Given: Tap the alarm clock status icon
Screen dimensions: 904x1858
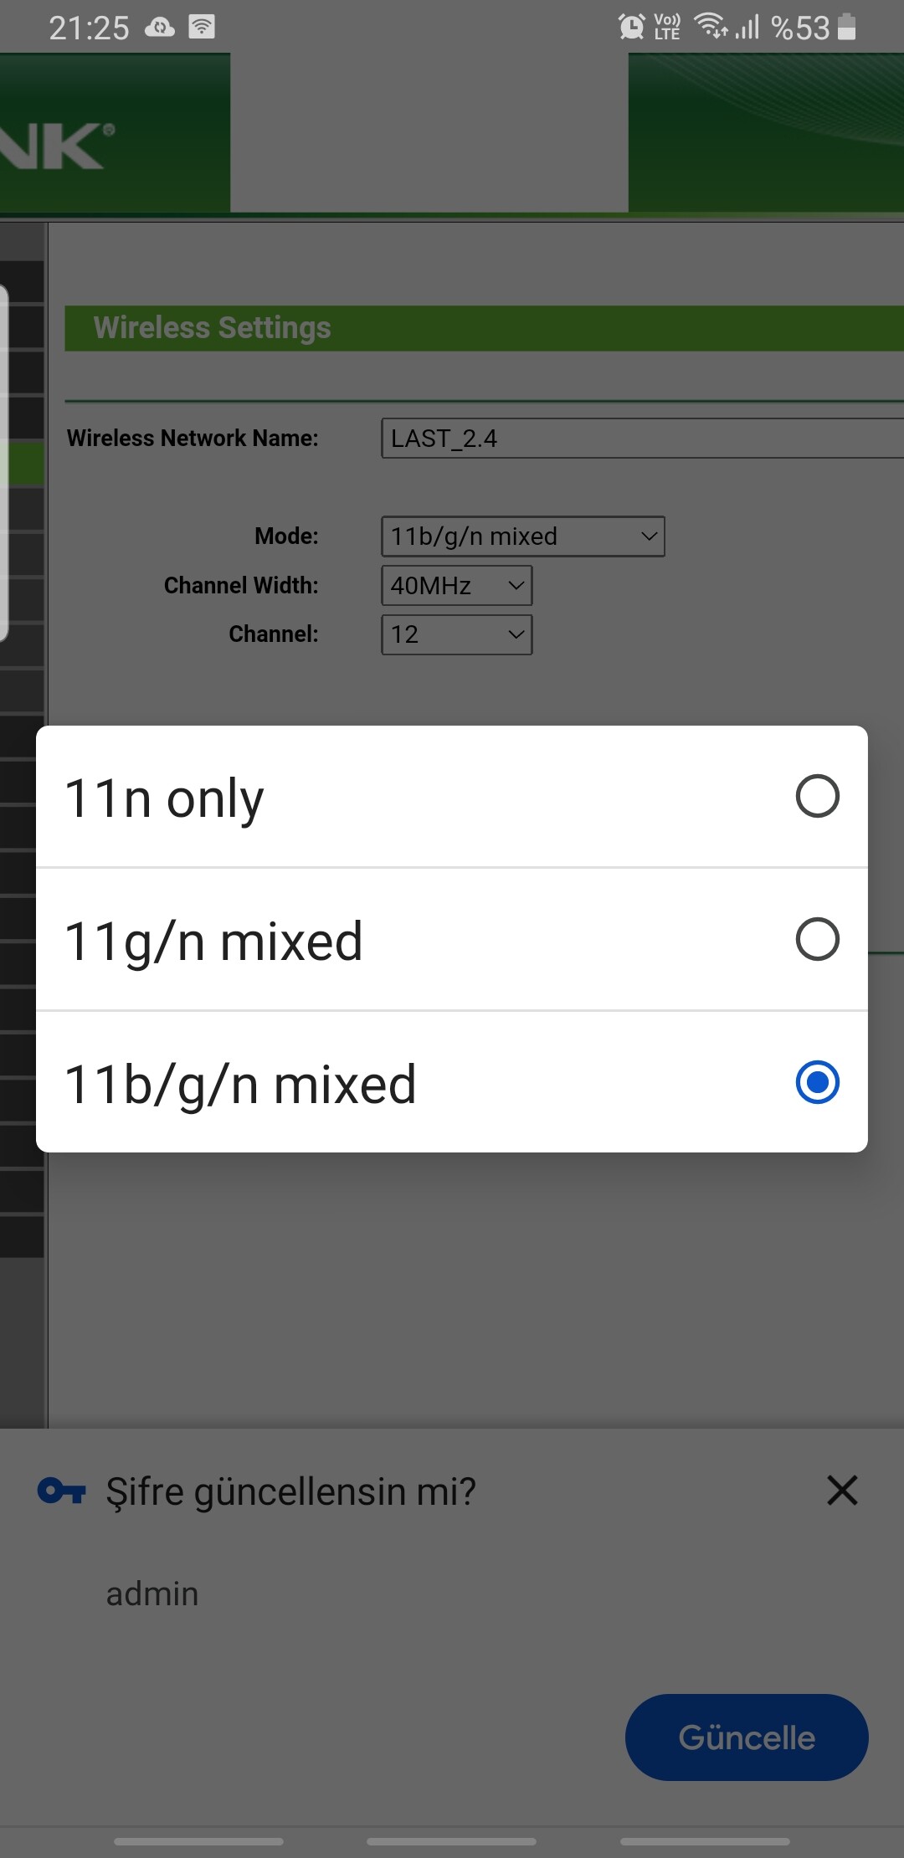Looking at the screenshot, I should [x=632, y=27].
